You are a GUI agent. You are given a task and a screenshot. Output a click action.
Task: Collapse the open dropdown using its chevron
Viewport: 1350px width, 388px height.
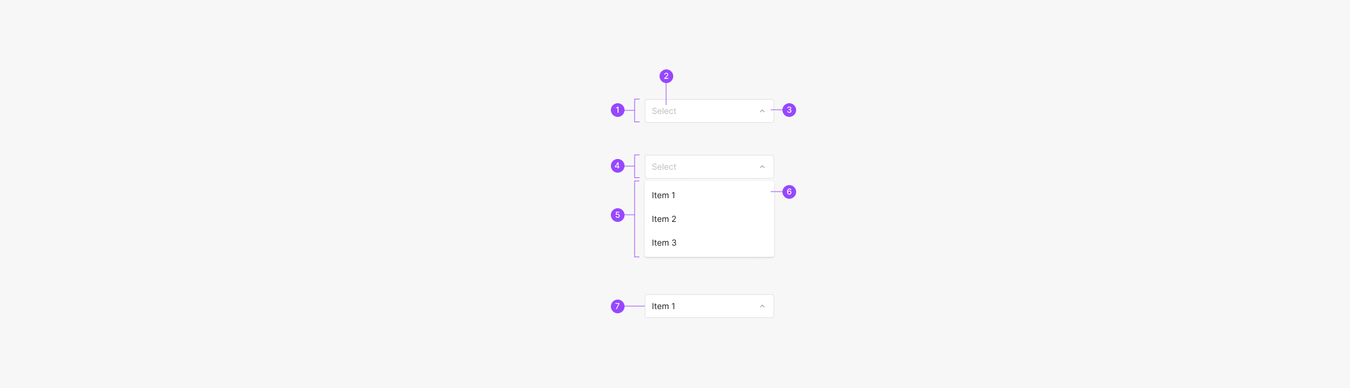pyautogui.click(x=762, y=167)
